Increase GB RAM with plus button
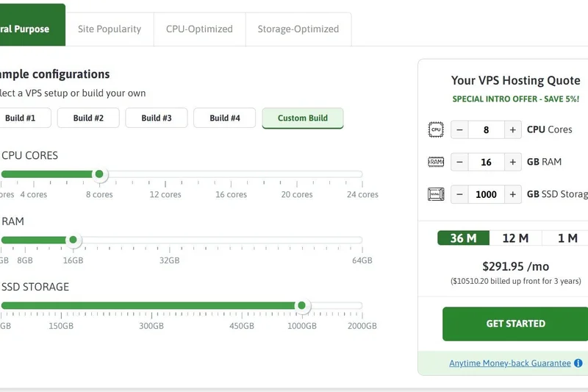 [x=512, y=162]
